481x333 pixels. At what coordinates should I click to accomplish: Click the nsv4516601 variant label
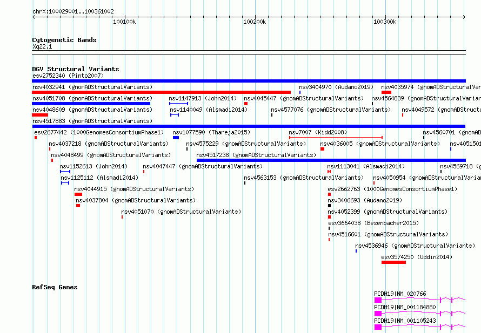click(x=388, y=234)
